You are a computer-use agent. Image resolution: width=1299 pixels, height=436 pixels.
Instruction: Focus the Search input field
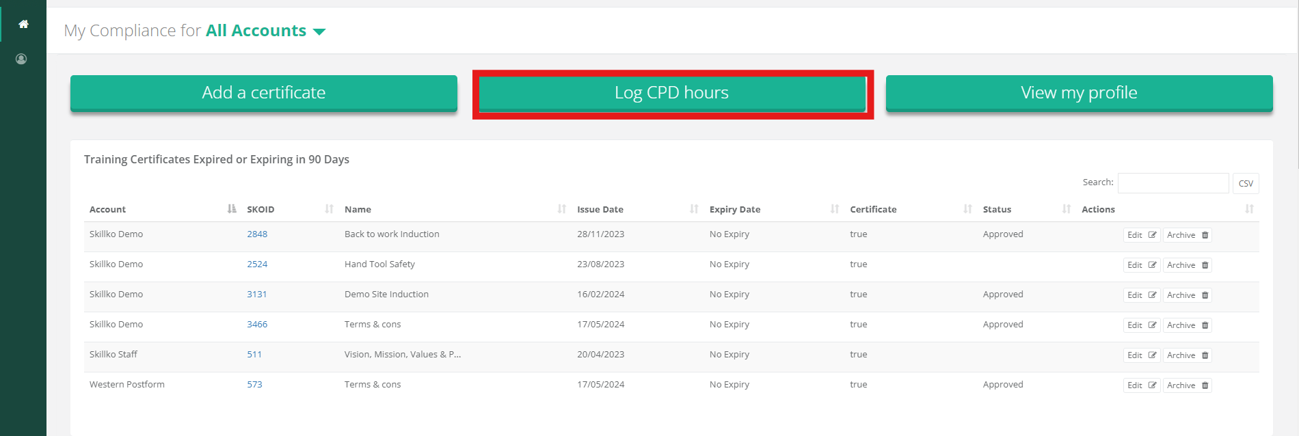coord(1173,183)
